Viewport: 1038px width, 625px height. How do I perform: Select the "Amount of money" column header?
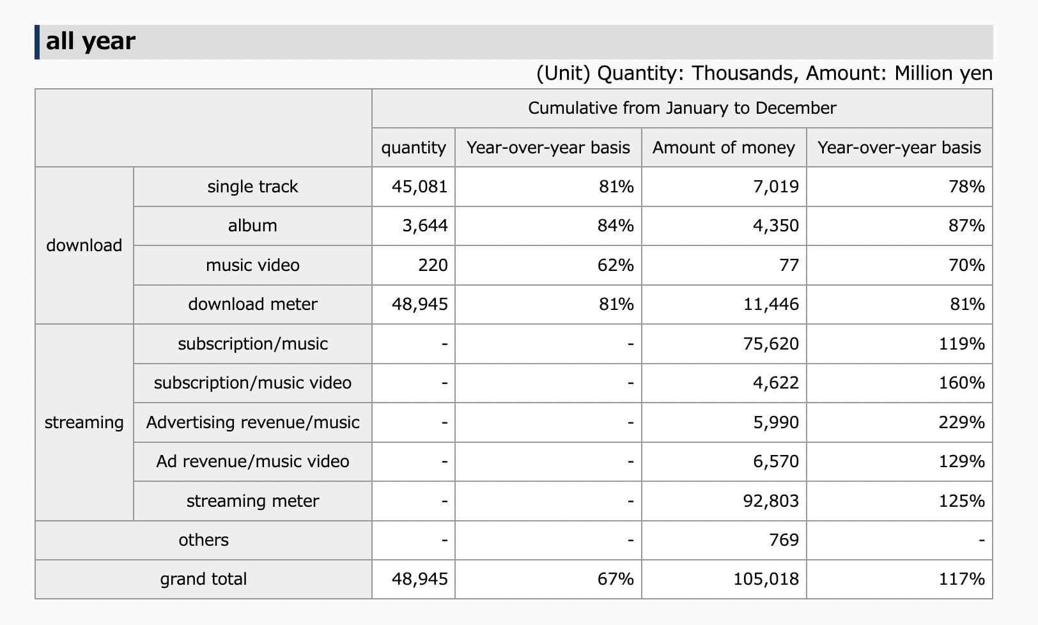pyautogui.click(x=724, y=148)
